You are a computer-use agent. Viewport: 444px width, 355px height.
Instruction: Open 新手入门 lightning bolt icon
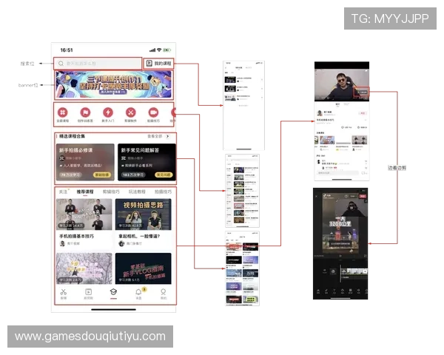(108, 113)
